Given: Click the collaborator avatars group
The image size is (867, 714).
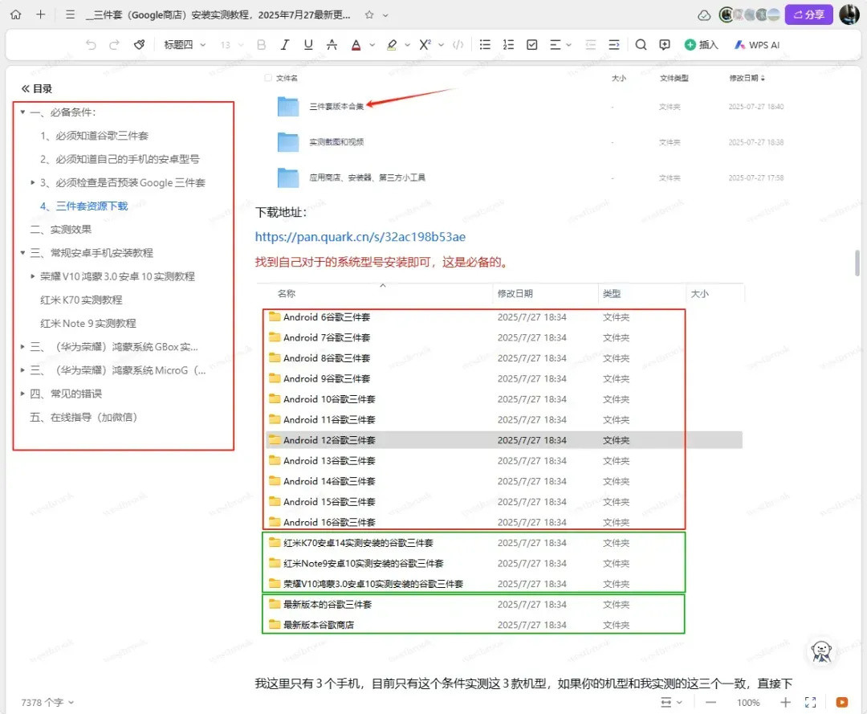Looking at the screenshot, I should click(x=750, y=15).
